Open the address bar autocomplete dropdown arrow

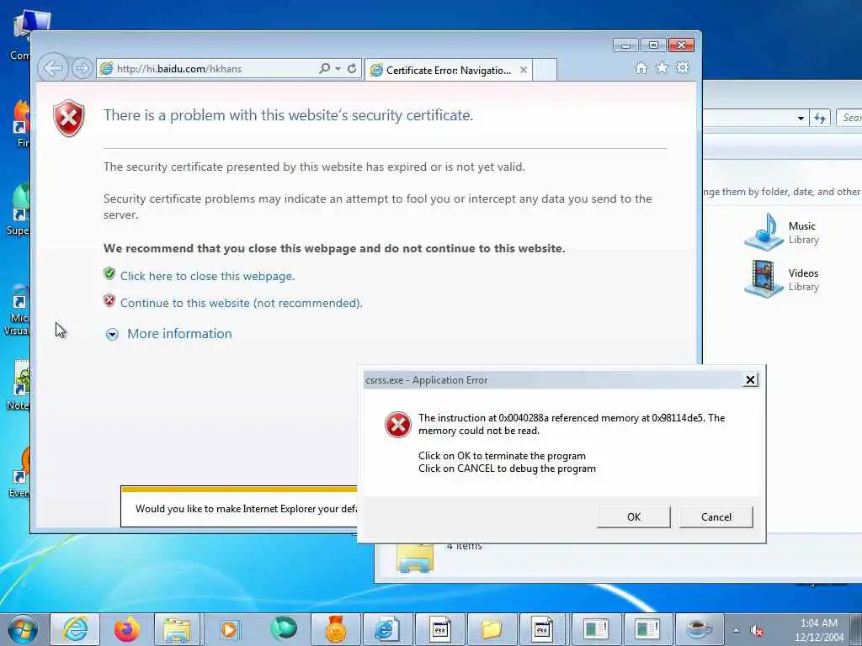[x=338, y=69]
